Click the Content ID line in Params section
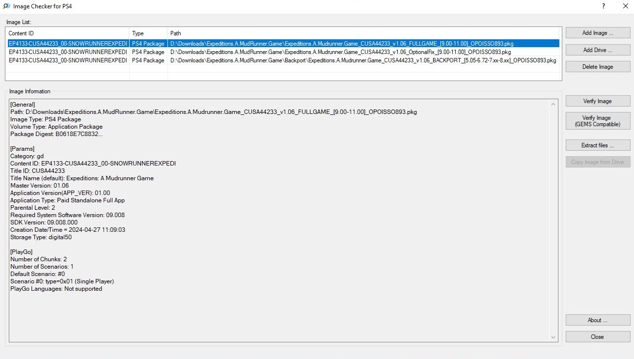The width and height of the screenshot is (634, 359). pyautogui.click(x=93, y=164)
